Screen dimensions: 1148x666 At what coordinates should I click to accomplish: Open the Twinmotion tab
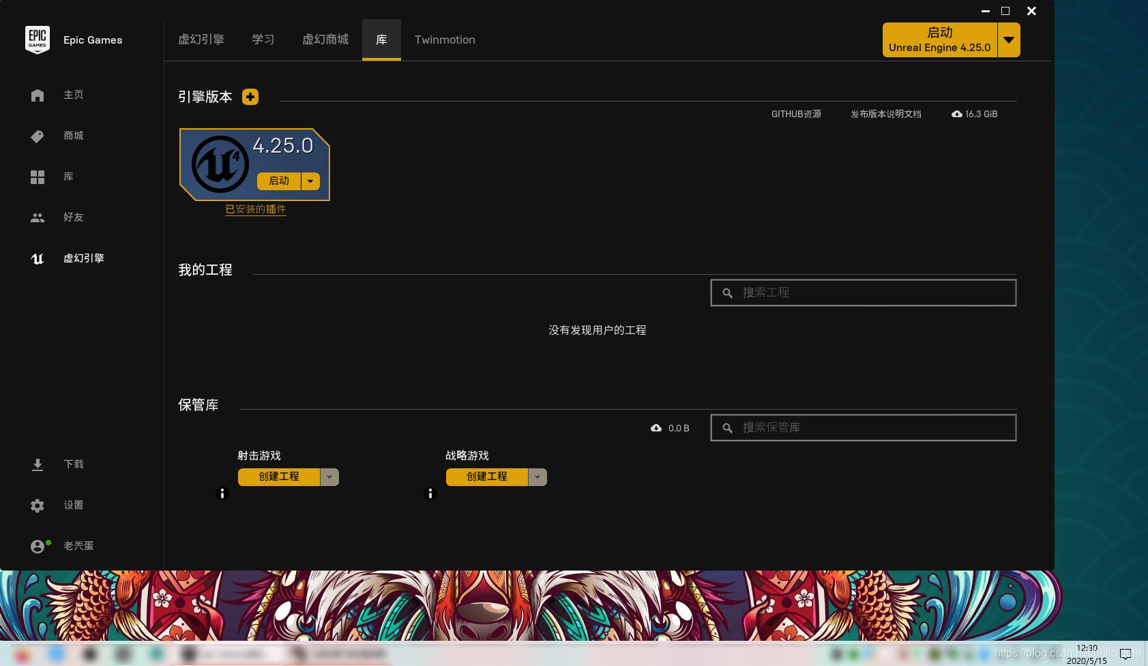pyautogui.click(x=445, y=40)
